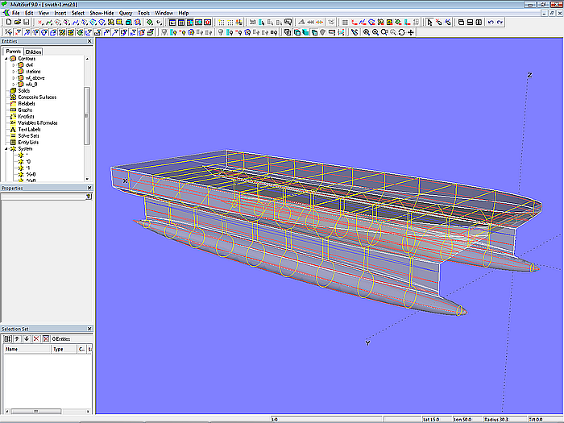Image resolution: width=564 pixels, height=423 pixels.
Task: Click the Pan cross-arrows icon
Action: pos(411,32)
